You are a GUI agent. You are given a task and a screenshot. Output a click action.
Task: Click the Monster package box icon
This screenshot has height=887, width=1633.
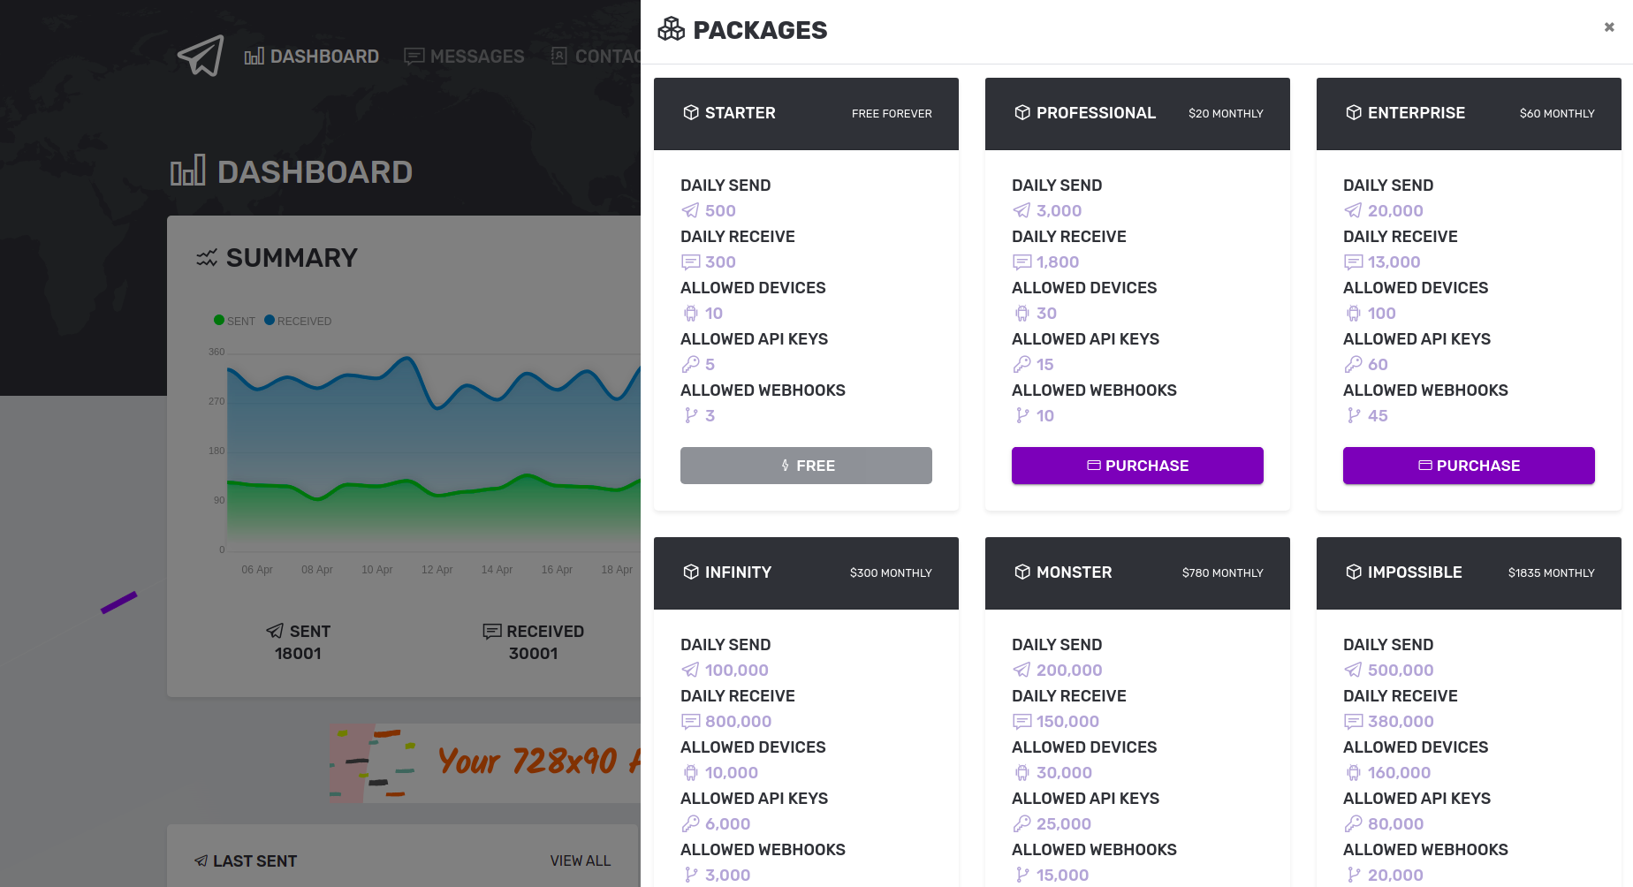[1022, 572]
